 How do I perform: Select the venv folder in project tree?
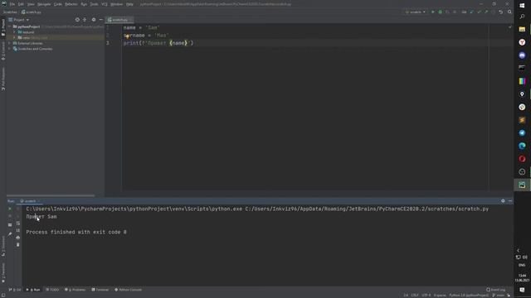[x=27, y=37]
